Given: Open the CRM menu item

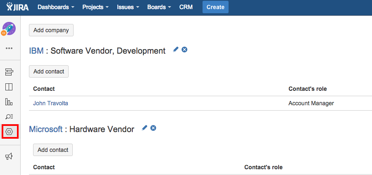Looking at the screenshot, I should coord(186,7).
